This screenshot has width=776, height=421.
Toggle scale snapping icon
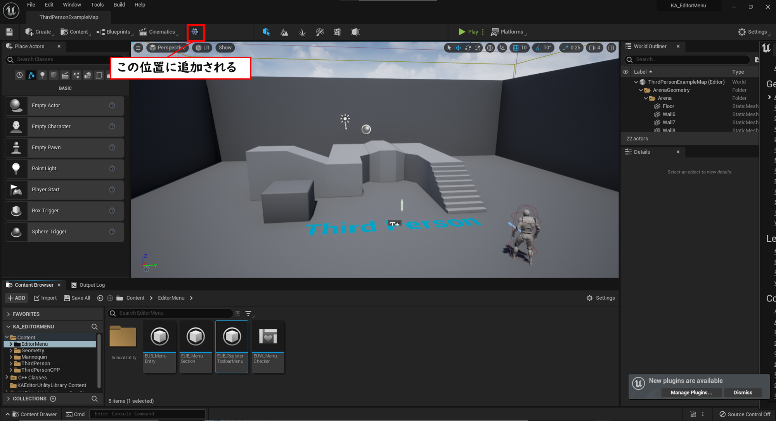coord(565,48)
